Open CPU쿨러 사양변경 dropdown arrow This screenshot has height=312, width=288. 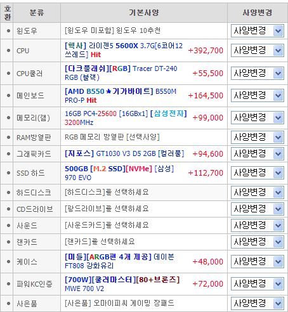point(278,74)
